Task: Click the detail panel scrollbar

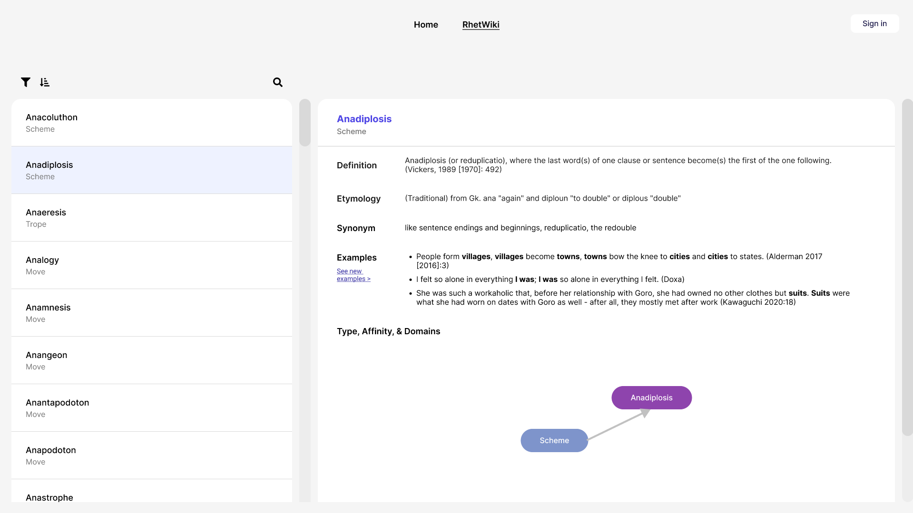Action: click(x=907, y=267)
